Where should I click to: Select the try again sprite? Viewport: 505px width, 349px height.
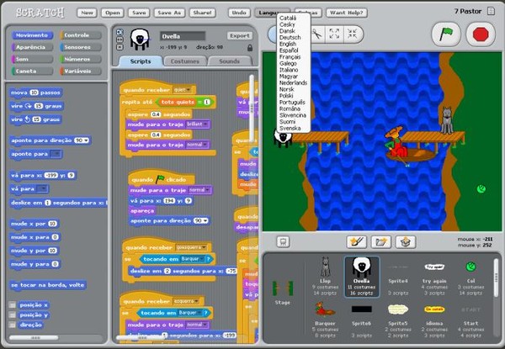[x=434, y=276]
